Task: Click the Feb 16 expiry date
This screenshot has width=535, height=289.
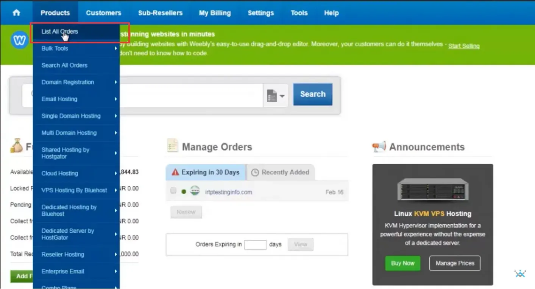Action: click(334, 192)
